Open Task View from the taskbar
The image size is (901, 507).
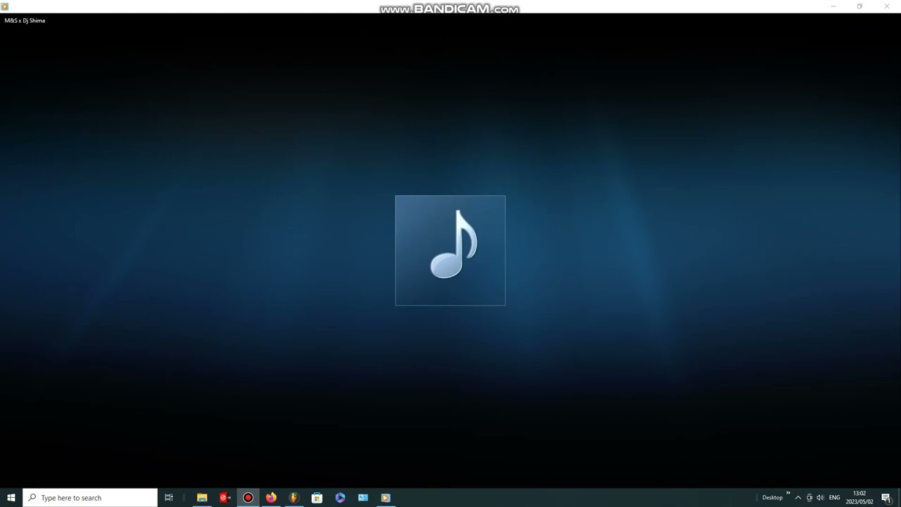tap(169, 498)
